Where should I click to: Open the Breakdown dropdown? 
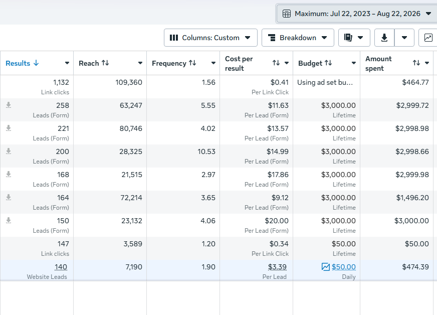coord(298,38)
